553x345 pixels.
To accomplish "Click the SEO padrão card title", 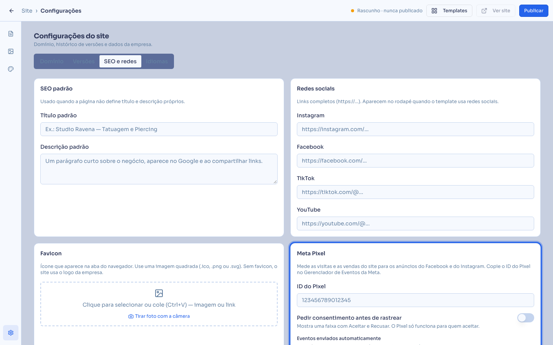I will [56, 89].
